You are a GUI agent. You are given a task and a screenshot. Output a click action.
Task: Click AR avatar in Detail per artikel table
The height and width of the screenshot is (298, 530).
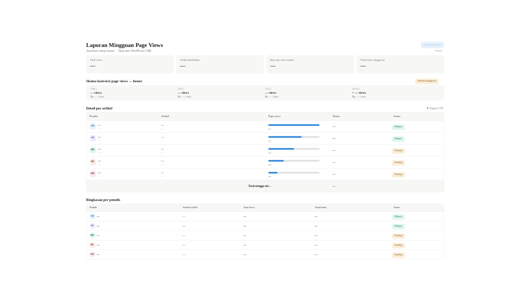[93, 126]
